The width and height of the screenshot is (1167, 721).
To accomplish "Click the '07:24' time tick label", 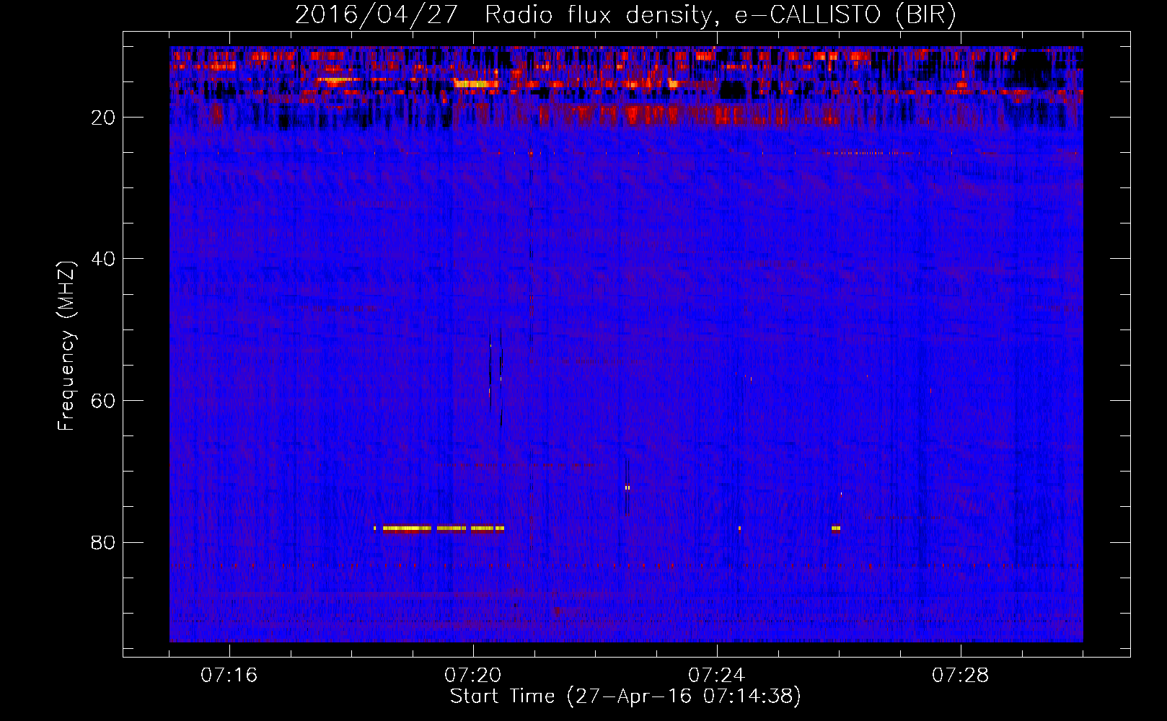I will (x=717, y=676).
